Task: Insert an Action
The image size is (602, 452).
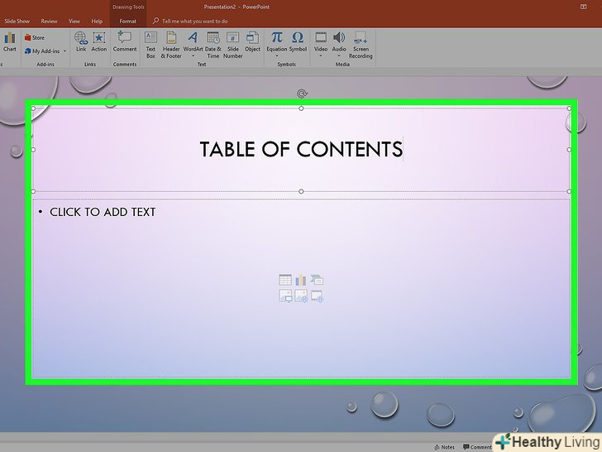Action: tap(99, 41)
